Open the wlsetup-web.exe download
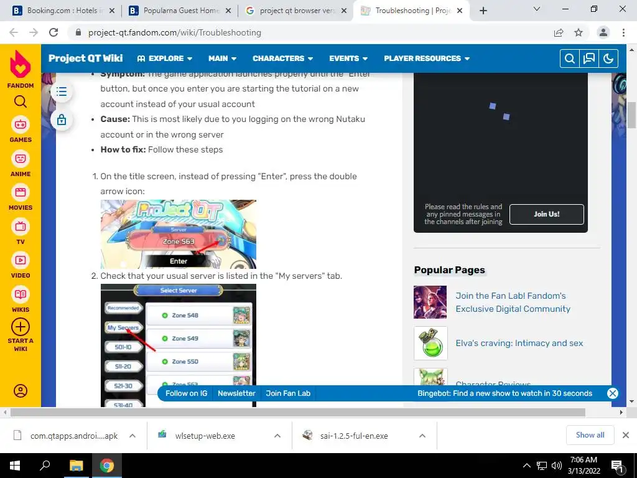637x478 pixels. [205, 436]
